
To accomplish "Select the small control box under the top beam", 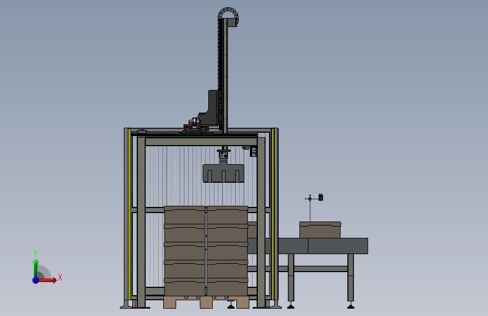I will coord(253,151).
